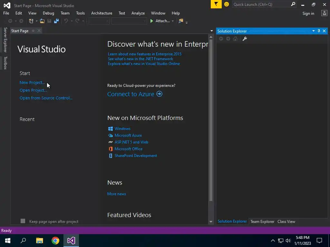Click the green Attach play button
Image resolution: width=330 pixels, height=247 pixels.
coord(151,21)
